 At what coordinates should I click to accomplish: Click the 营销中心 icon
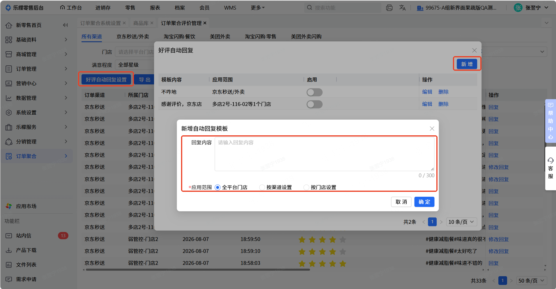(9, 84)
